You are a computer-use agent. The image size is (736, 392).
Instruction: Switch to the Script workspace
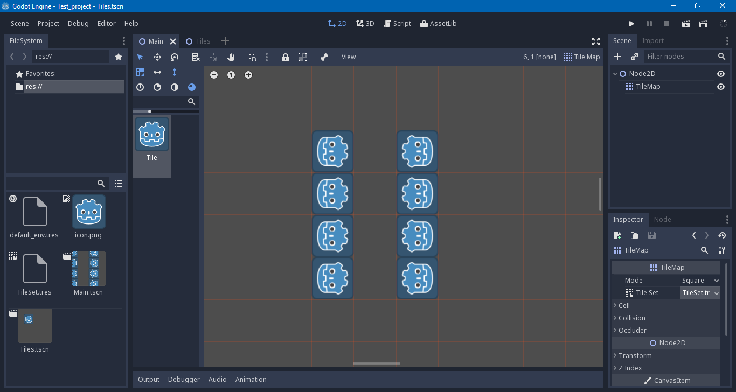397,24
